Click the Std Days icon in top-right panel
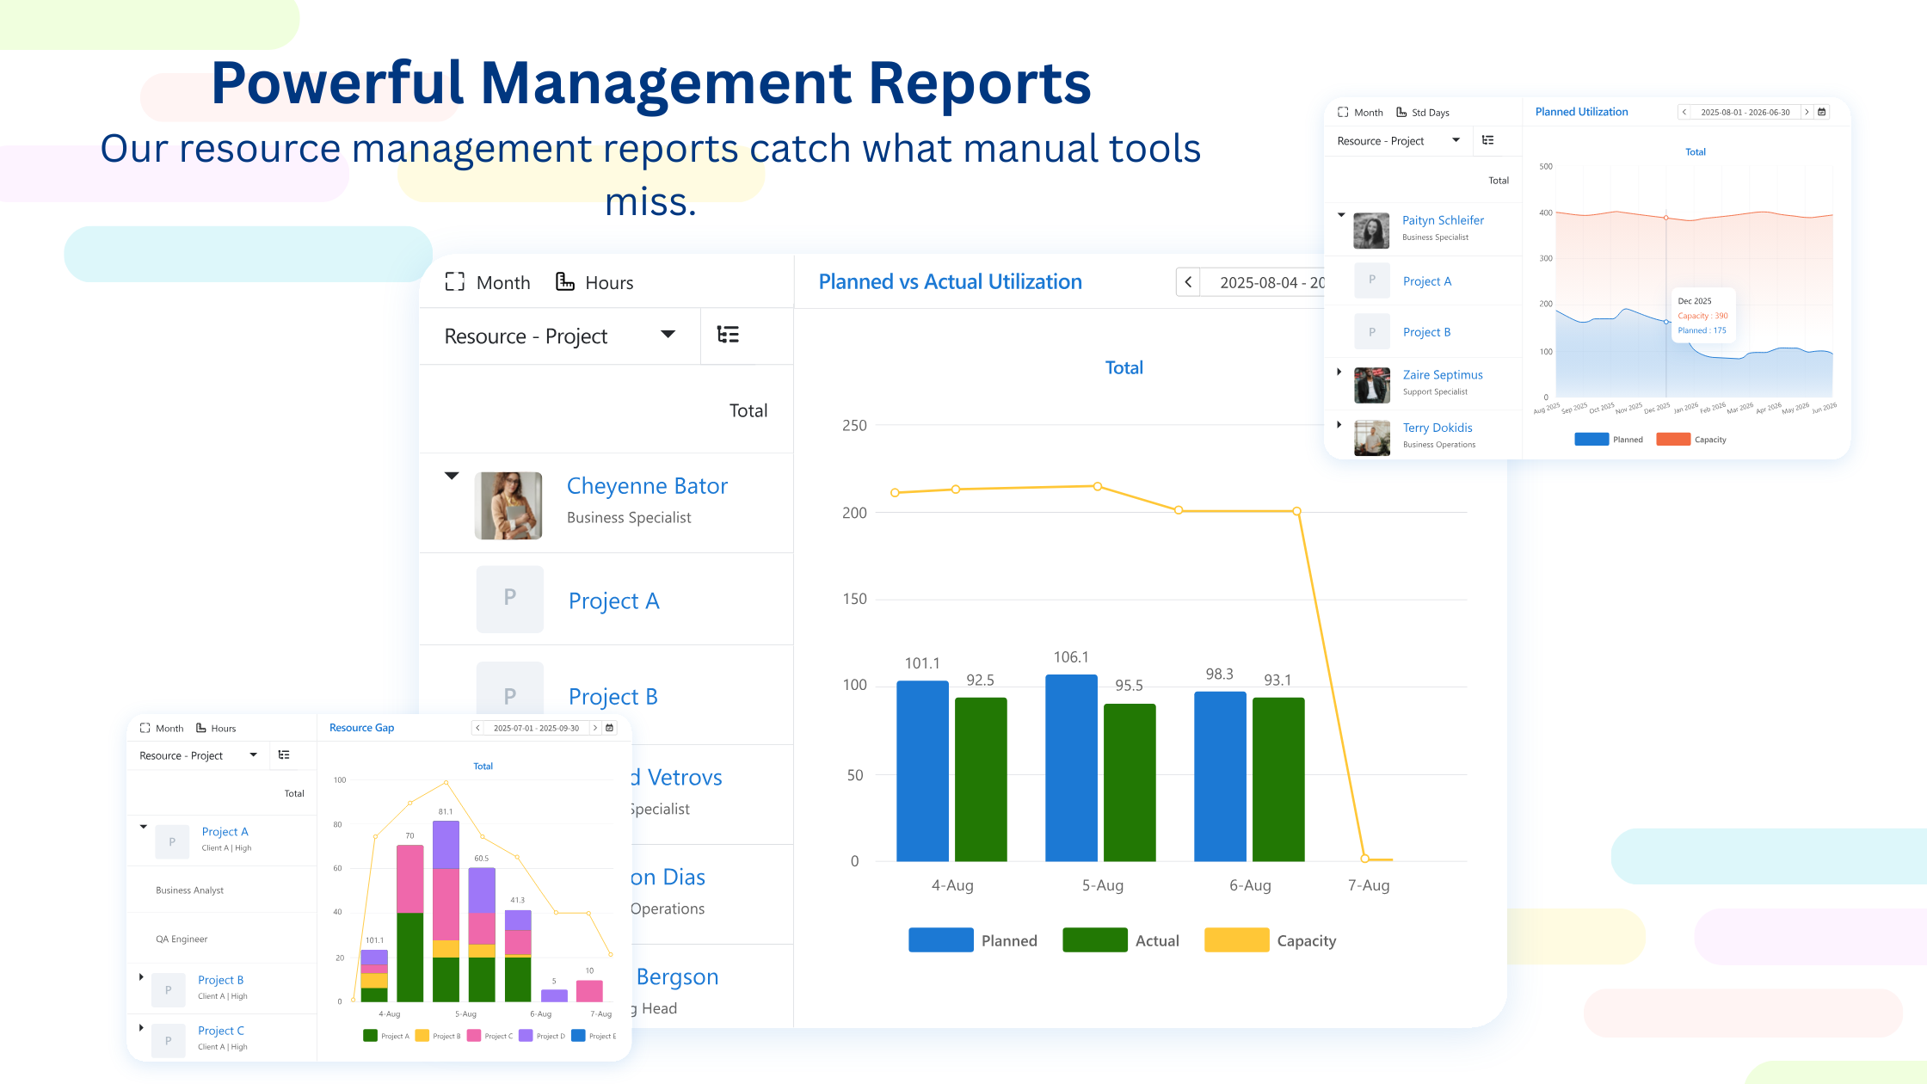The height and width of the screenshot is (1084, 1927). point(1401,112)
